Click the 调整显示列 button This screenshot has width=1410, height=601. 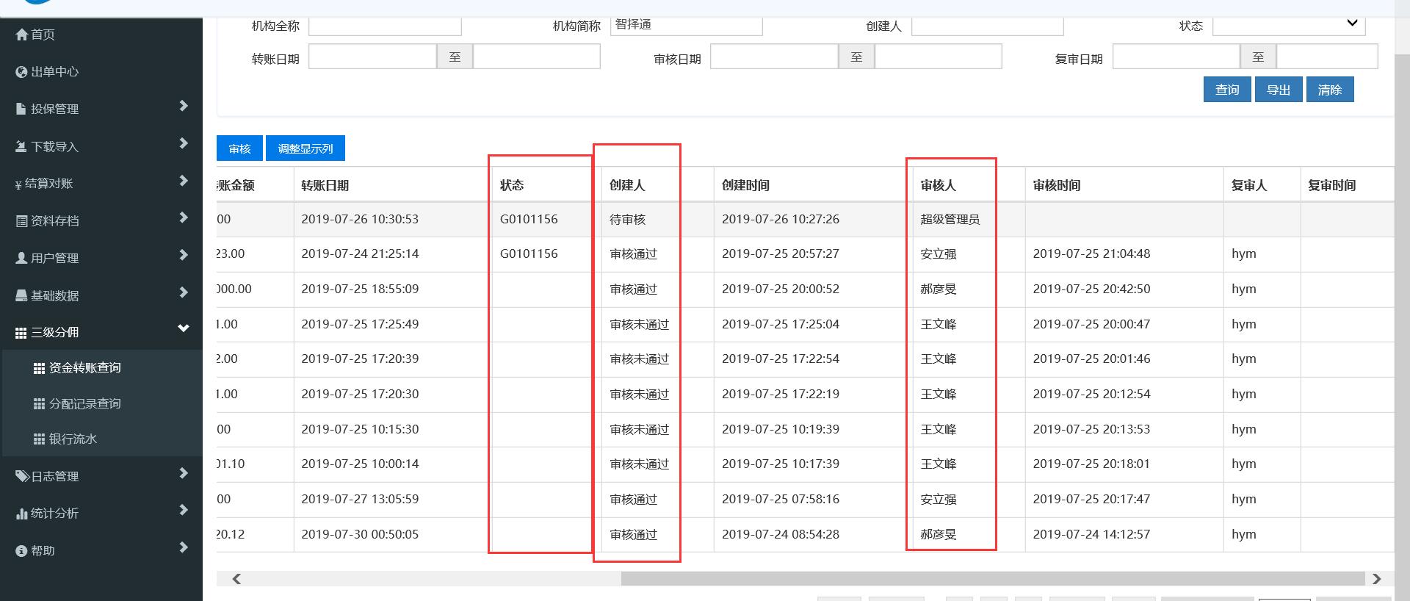point(305,148)
